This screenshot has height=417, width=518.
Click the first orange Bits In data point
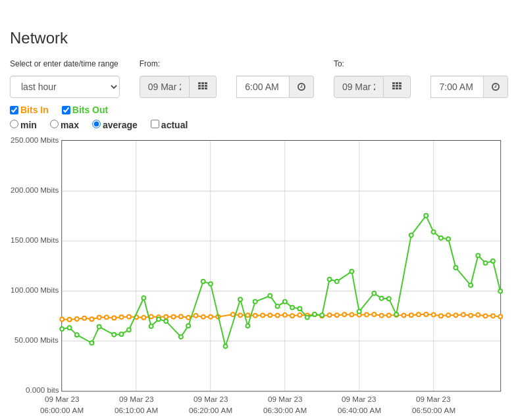click(62, 319)
